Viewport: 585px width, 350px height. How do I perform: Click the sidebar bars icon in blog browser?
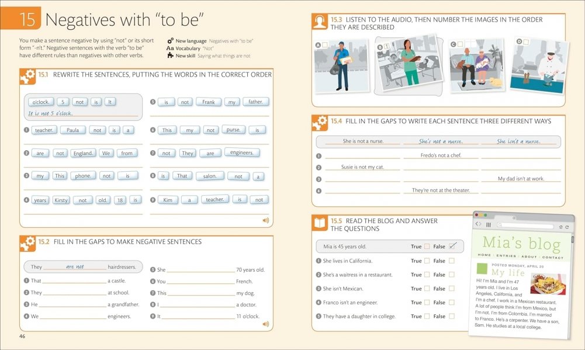pos(489,224)
